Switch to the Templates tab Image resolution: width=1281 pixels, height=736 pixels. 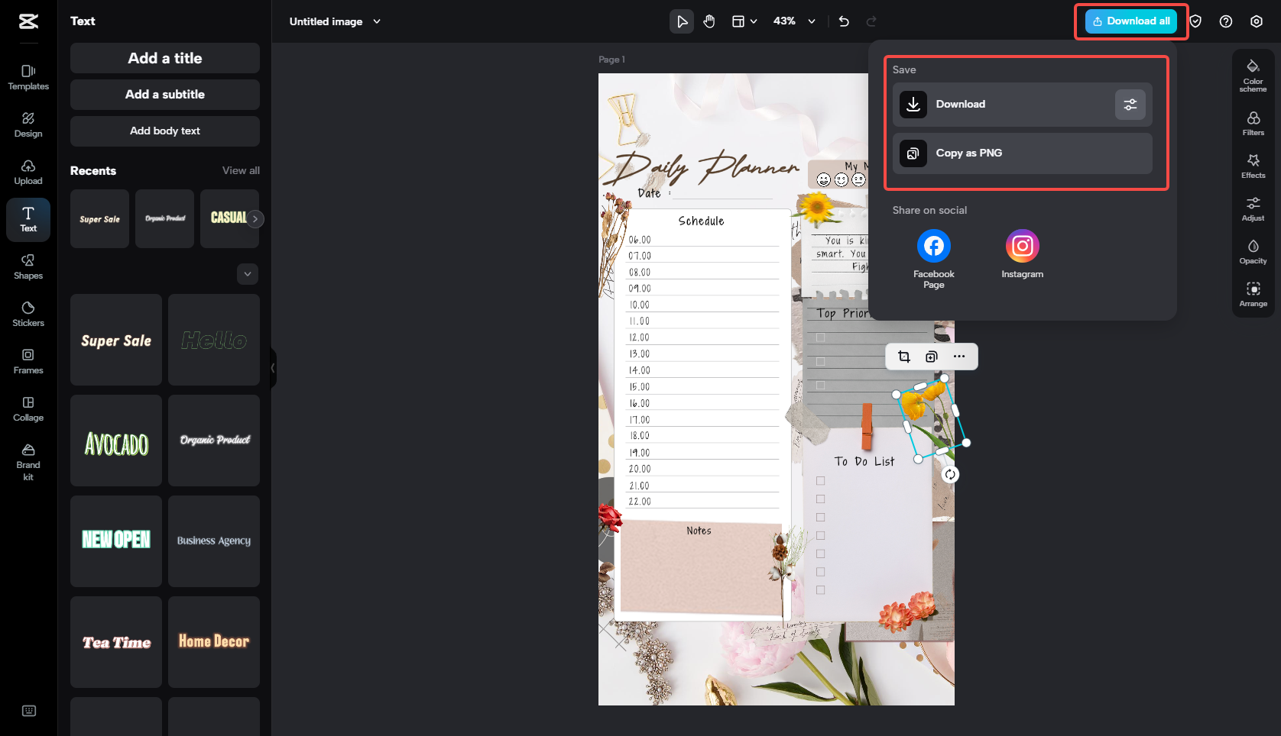coord(28,76)
